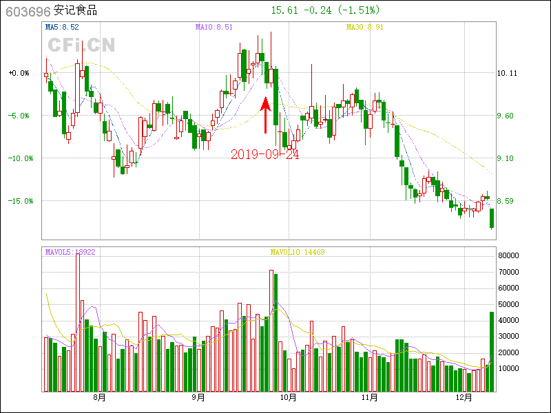551x413 pixels.
Task: Click the MA10:8.51 indicator label
Action: tap(214, 28)
